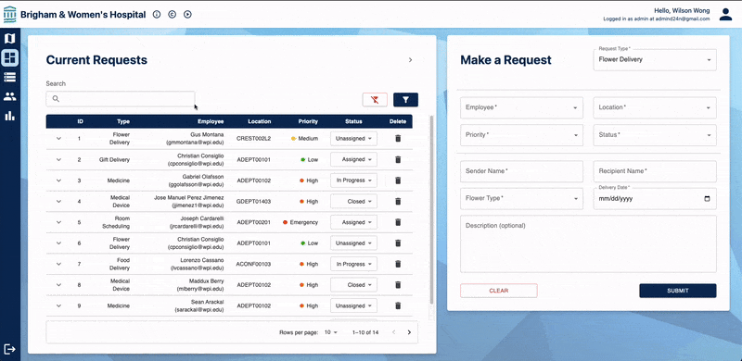Expand details of request row 5
Screen dimensions: 742x361
(x=58, y=222)
